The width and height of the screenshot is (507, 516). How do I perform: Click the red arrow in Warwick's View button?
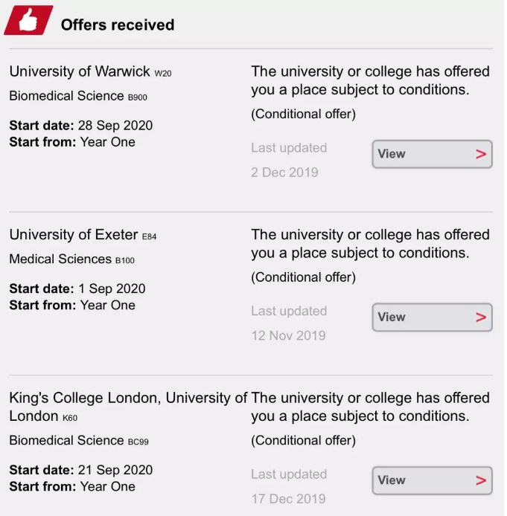[x=481, y=154]
